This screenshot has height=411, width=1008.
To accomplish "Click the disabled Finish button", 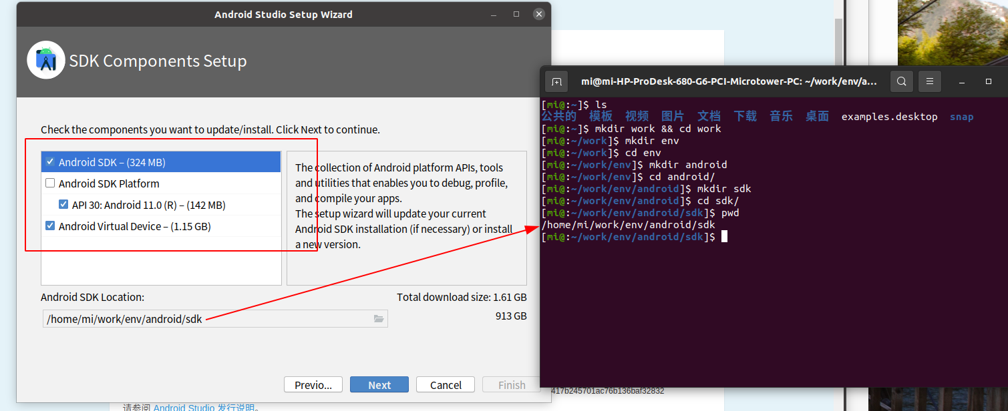I will 512,385.
